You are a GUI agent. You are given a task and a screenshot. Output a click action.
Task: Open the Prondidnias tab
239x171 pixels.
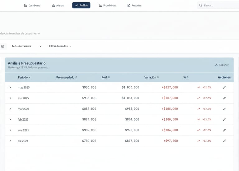(x=107, y=6)
